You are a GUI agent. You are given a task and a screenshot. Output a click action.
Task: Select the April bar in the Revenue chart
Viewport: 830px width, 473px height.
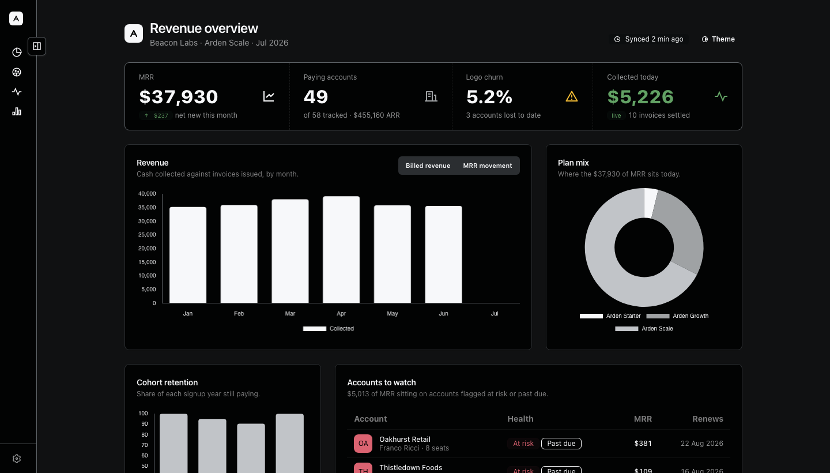coord(341,250)
